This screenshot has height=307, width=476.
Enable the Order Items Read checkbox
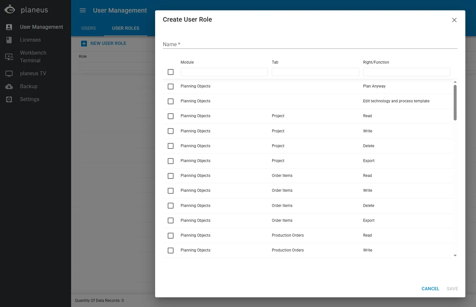[x=171, y=176]
